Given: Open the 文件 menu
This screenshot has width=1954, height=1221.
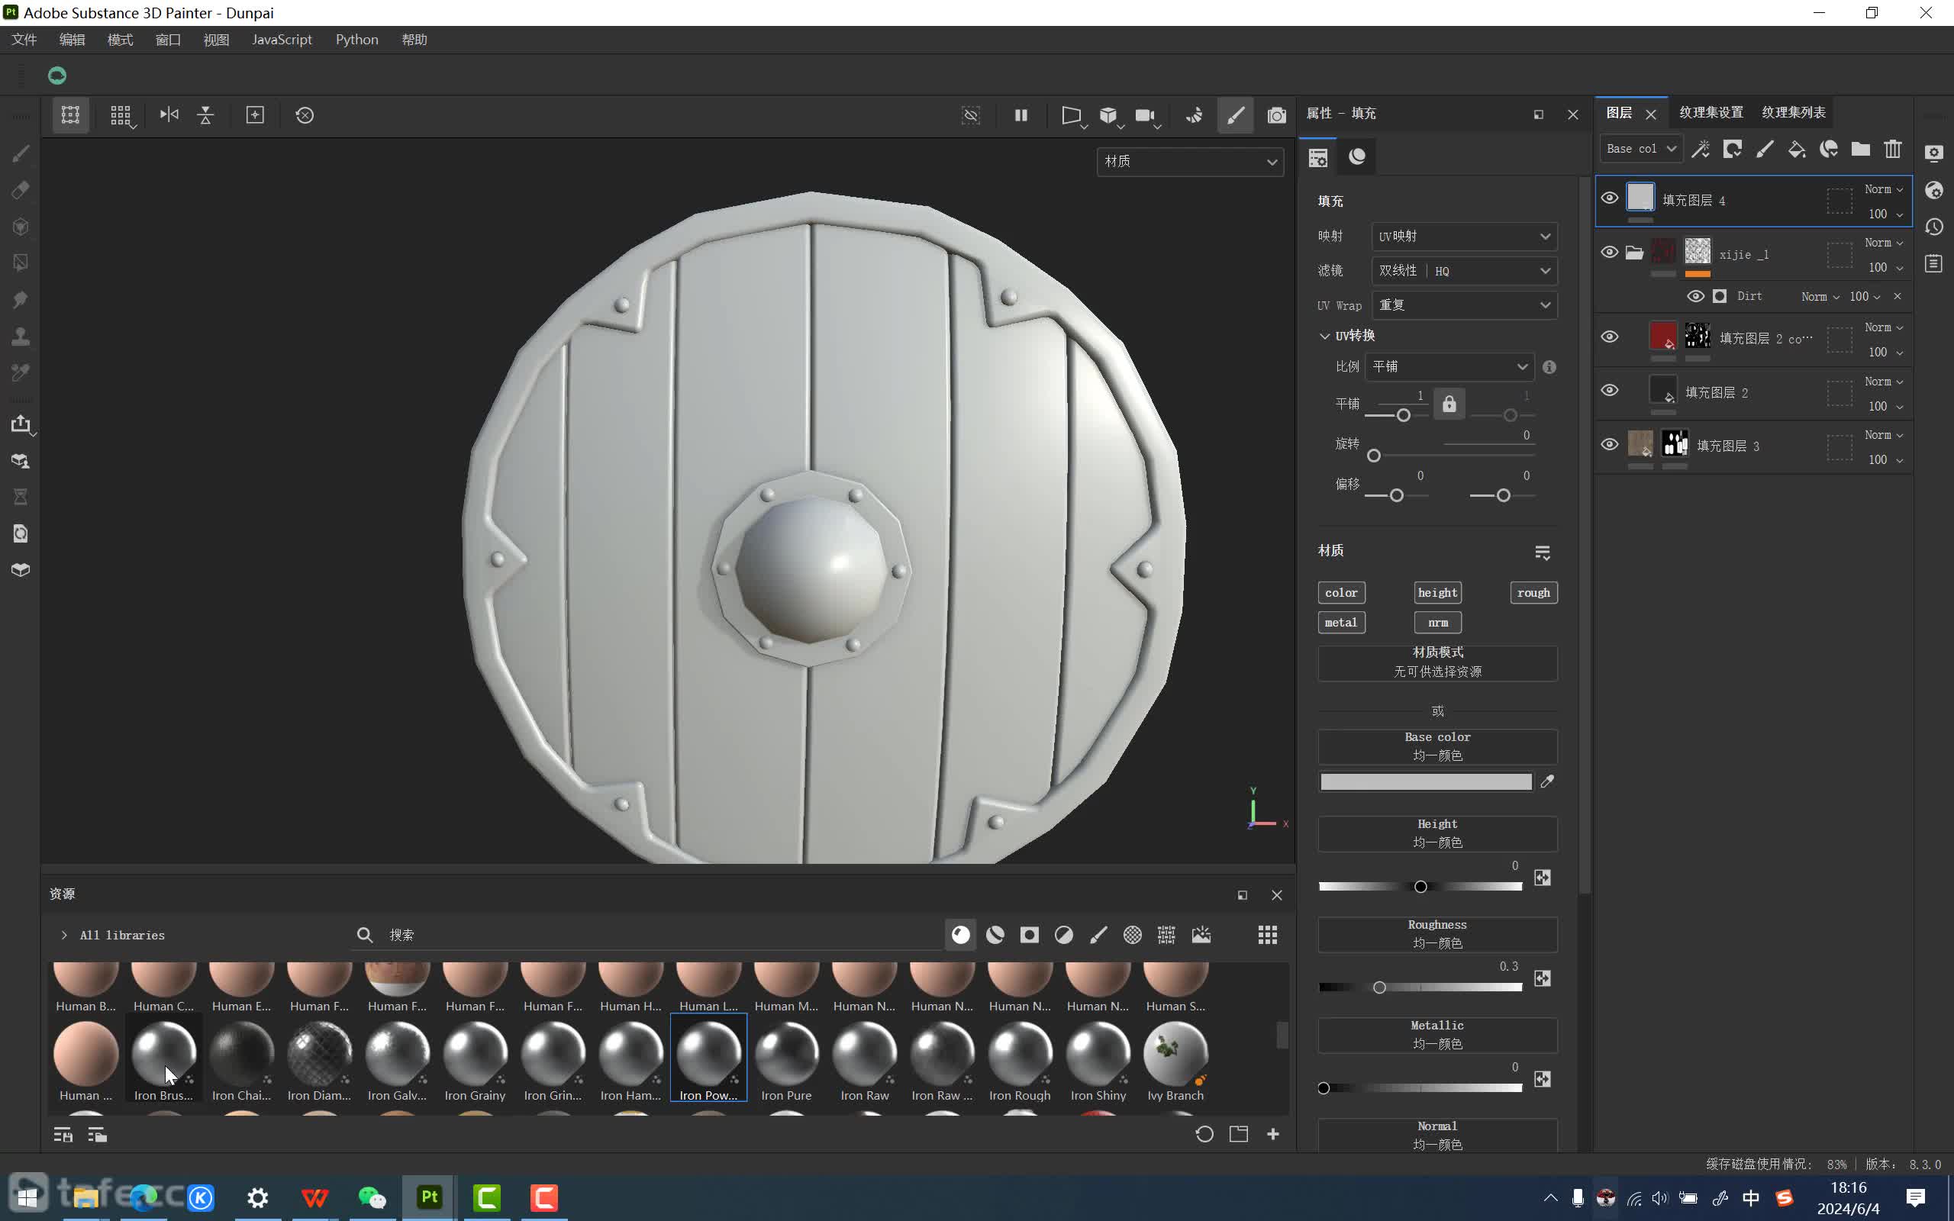Looking at the screenshot, I should [x=24, y=40].
